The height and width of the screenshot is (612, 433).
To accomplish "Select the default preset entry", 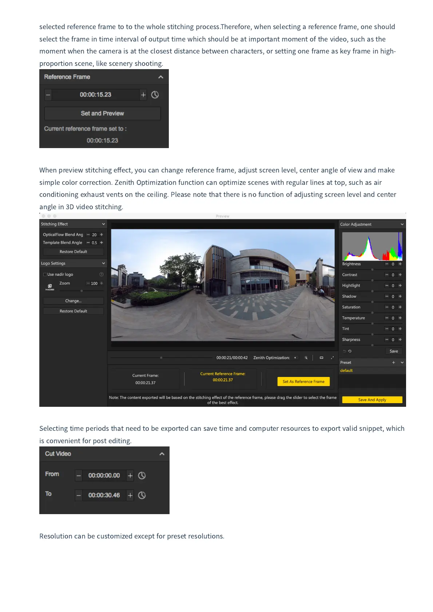I will click(x=372, y=371).
